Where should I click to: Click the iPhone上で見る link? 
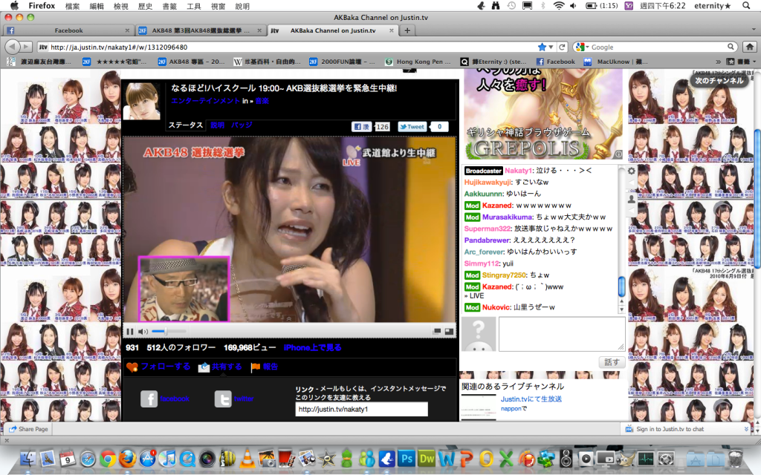[x=313, y=347]
